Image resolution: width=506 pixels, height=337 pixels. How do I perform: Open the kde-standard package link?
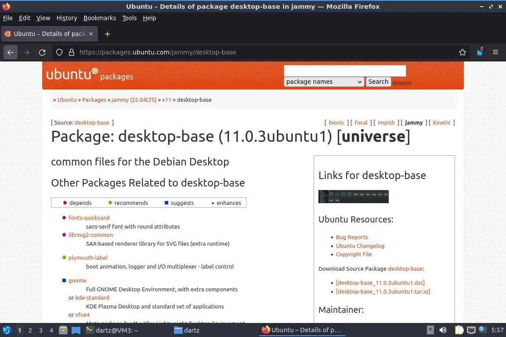click(x=92, y=298)
